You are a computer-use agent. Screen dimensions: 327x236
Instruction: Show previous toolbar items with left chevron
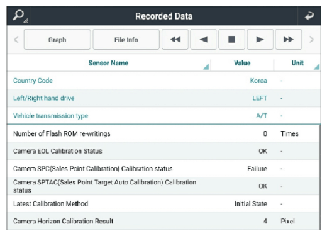click(16, 40)
